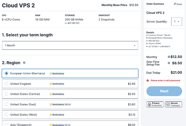This screenshot has height=126, width=186.
Task: Click the Privacy Protected lock badge
Action: (155, 104)
